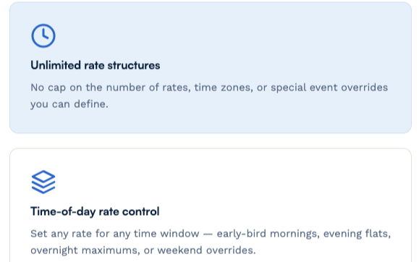Click the word 'Unlimited' in the heading

[56, 65]
